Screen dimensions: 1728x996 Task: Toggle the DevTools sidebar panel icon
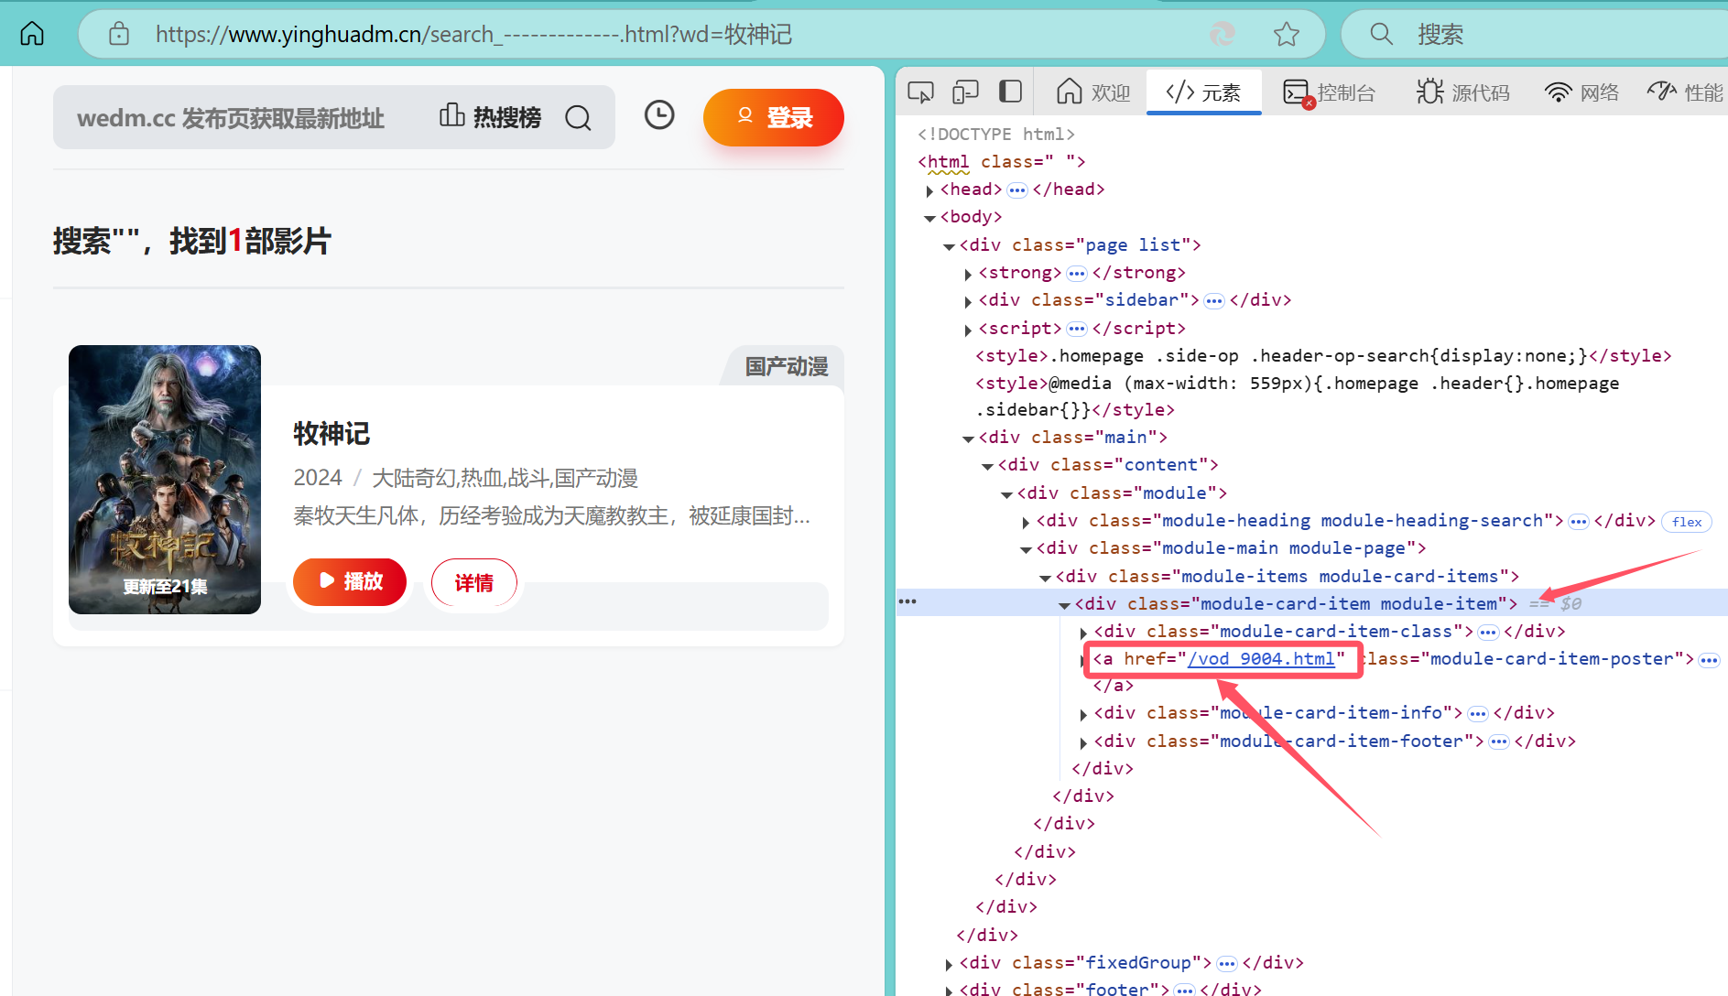point(1010,92)
